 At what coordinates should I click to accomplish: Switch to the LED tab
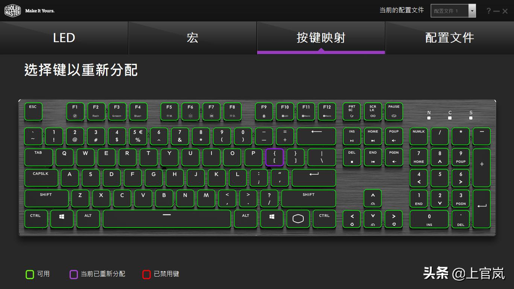(64, 38)
